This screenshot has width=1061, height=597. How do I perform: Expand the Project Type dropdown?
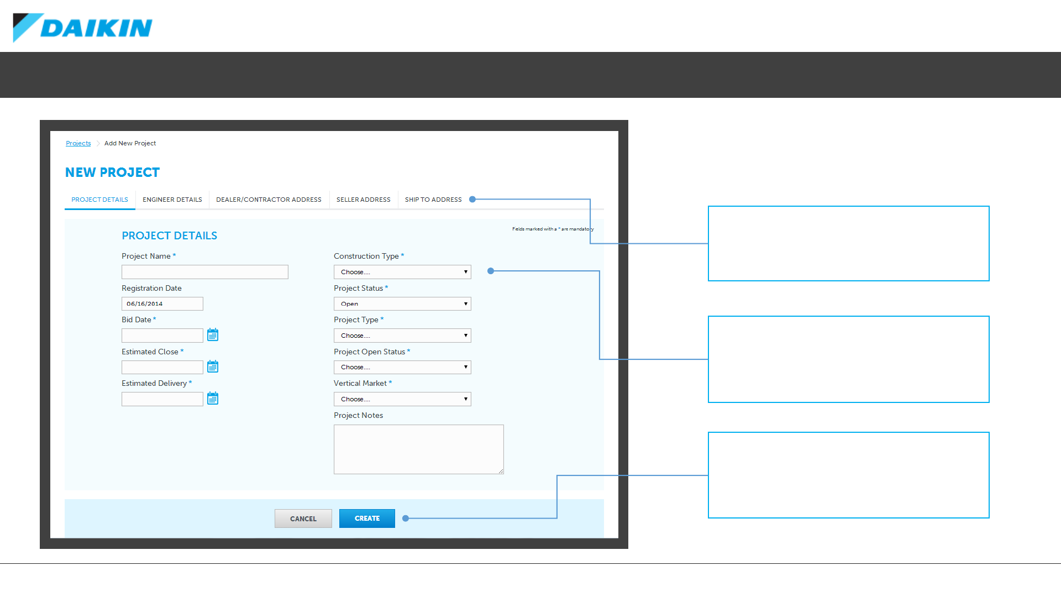coord(402,336)
